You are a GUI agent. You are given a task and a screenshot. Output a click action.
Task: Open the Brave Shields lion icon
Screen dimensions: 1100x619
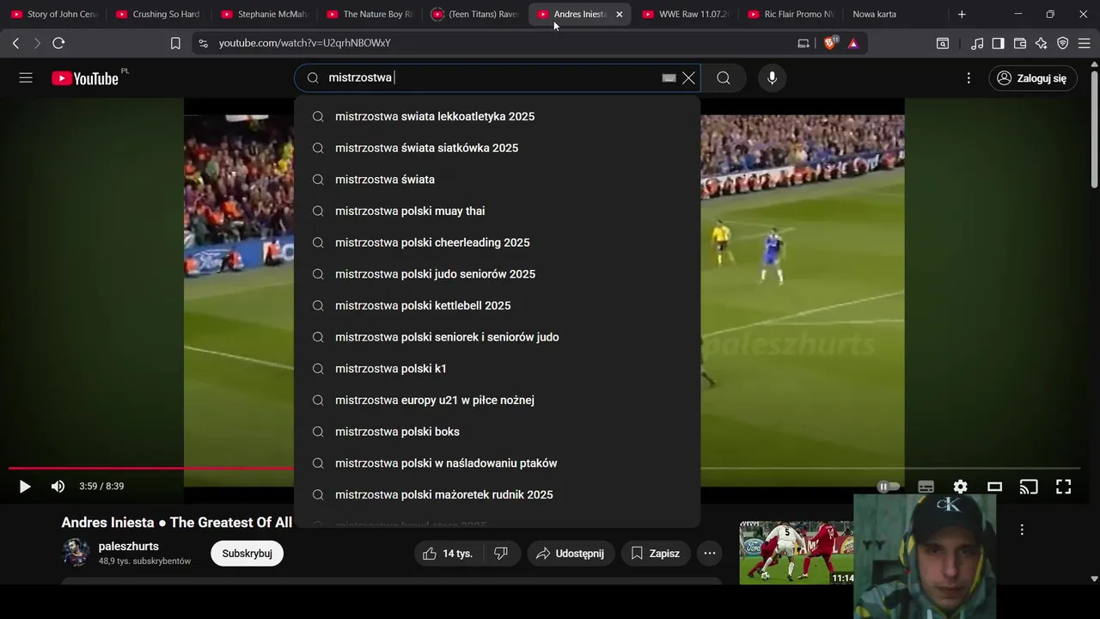(830, 43)
